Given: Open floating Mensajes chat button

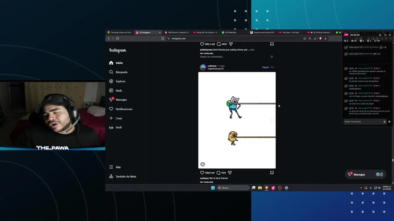Looking at the screenshot, I should (x=365, y=175).
